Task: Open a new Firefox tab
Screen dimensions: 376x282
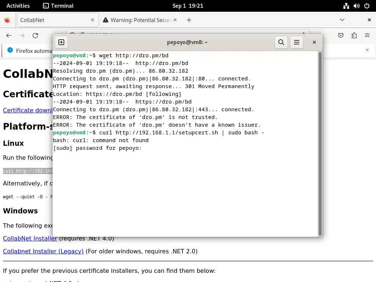Action: click(189, 20)
